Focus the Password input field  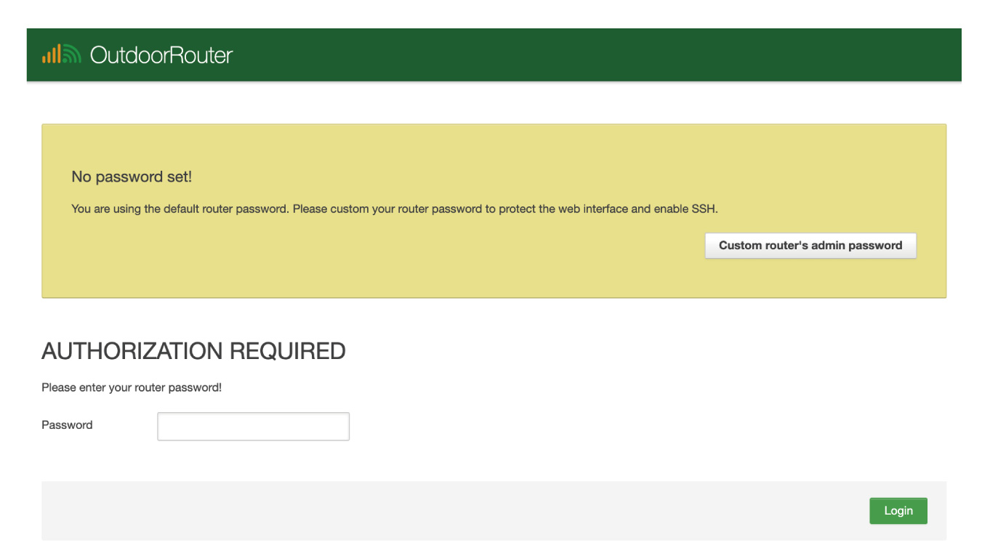pyautogui.click(x=253, y=427)
